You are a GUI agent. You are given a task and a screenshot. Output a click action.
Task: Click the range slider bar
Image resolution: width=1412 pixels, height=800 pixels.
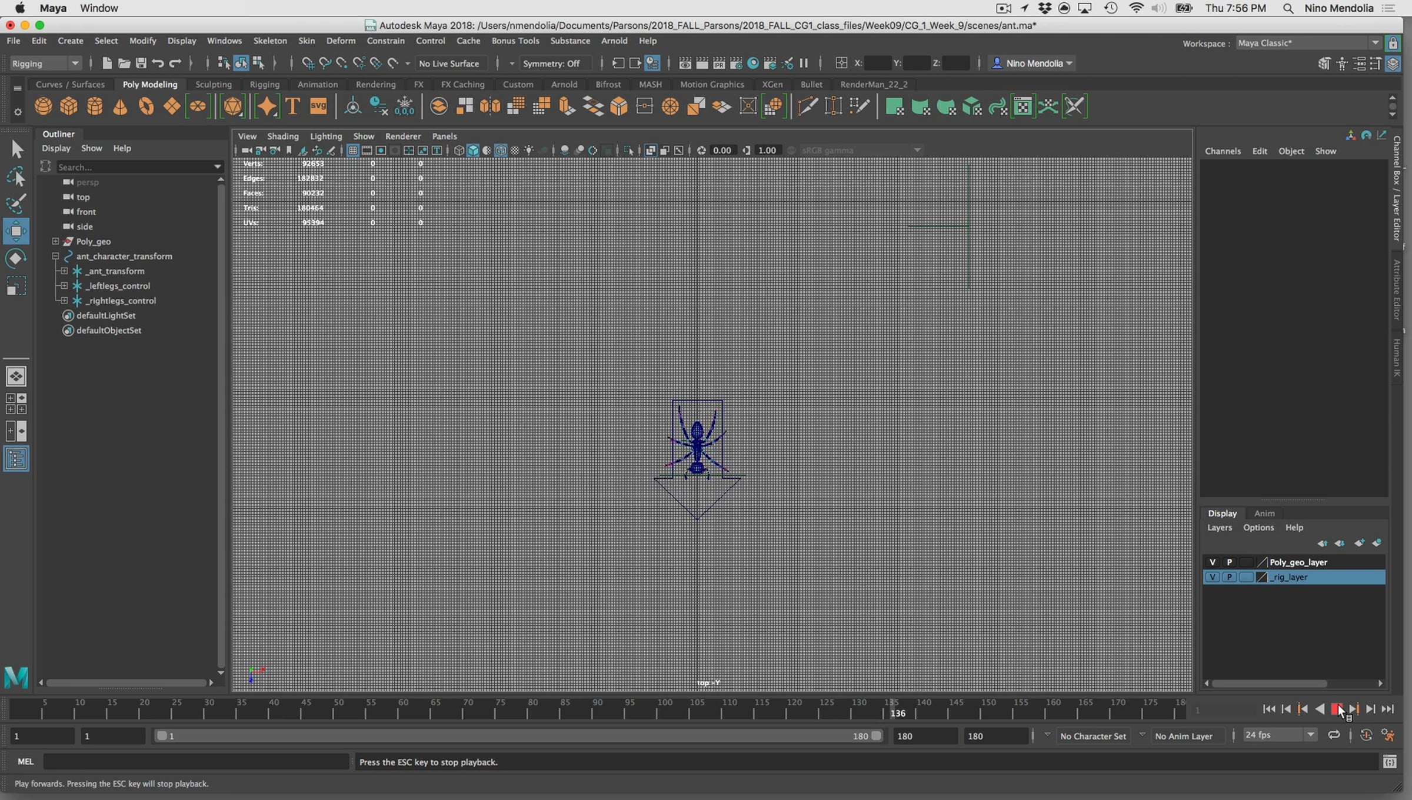tap(518, 736)
